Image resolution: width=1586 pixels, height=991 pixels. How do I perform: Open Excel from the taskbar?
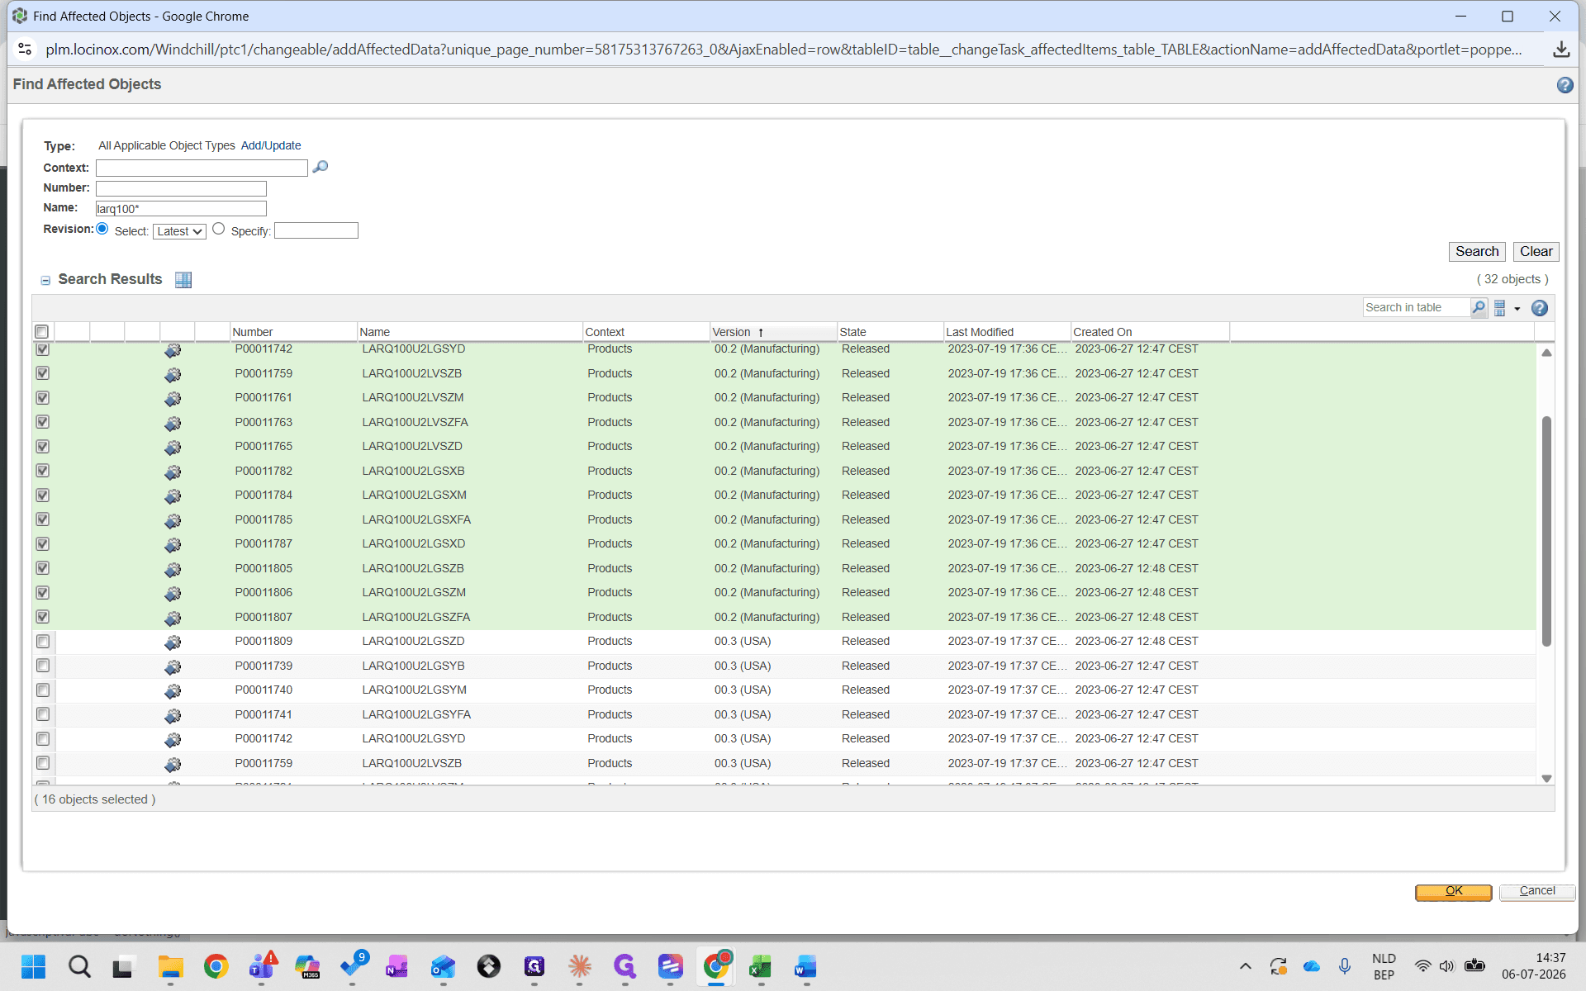(760, 966)
